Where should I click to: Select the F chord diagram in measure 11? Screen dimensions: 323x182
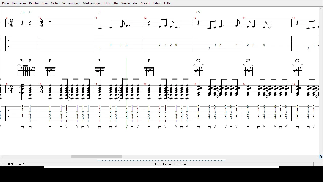point(100,71)
